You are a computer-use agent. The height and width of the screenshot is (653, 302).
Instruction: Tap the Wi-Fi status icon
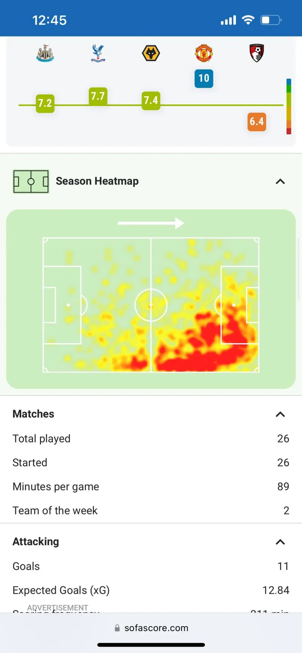[248, 20]
